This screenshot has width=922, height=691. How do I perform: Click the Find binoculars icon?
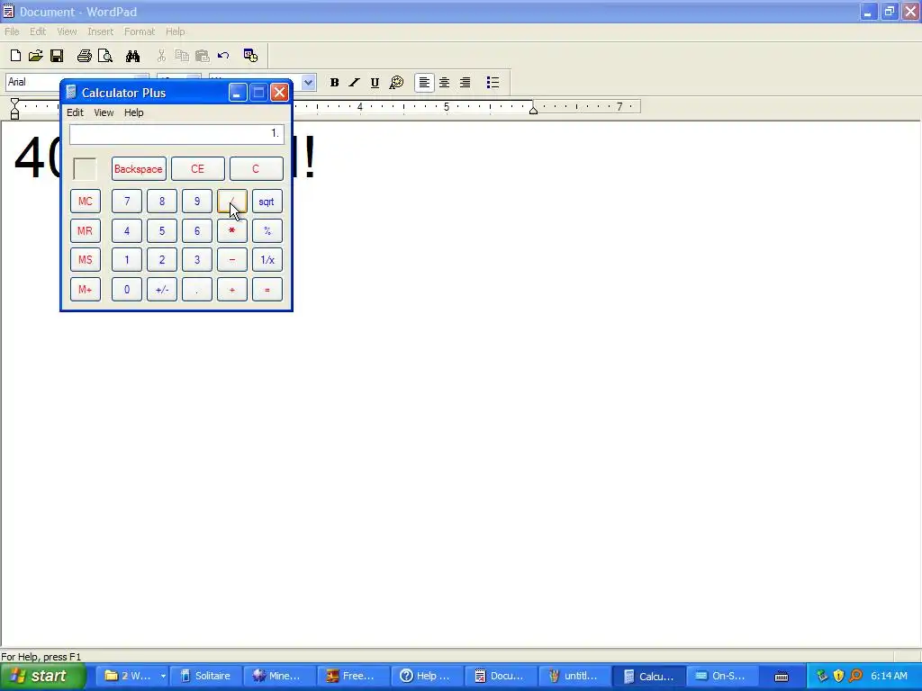(x=133, y=56)
